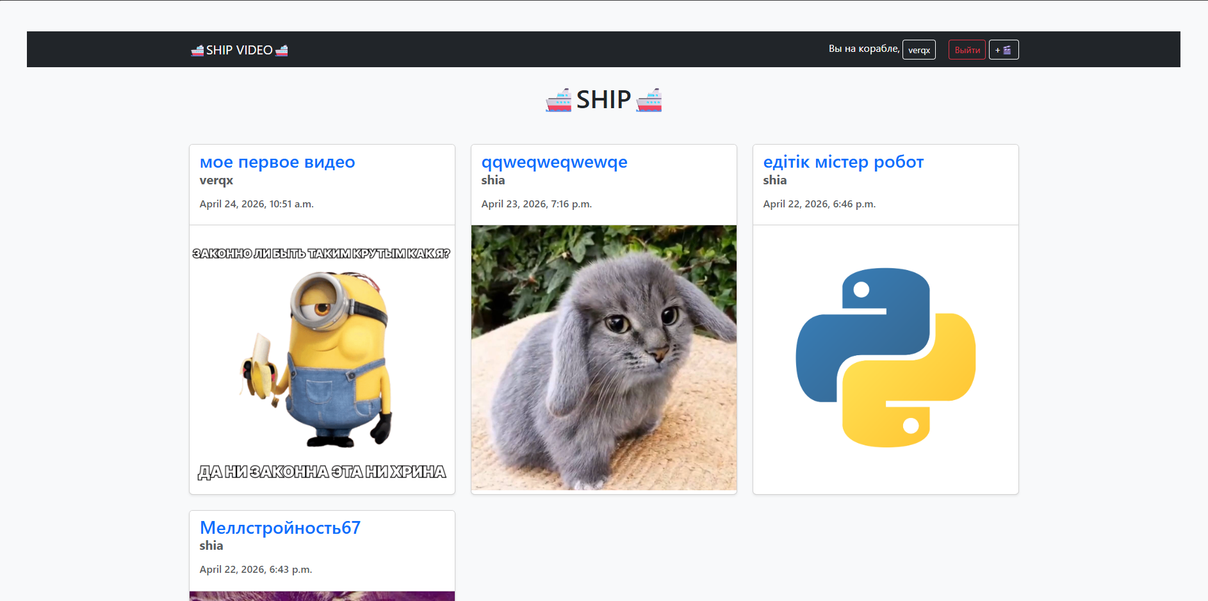Select the gray bunny-kitten thumbnail
1208x601 pixels.
pos(604,358)
